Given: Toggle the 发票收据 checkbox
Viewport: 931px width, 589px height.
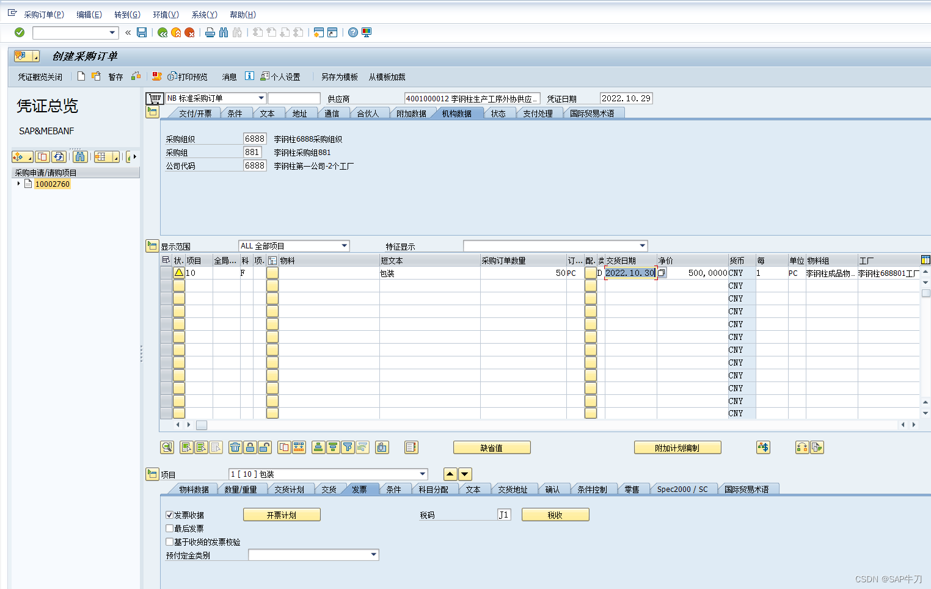Looking at the screenshot, I should pyautogui.click(x=170, y=515).
